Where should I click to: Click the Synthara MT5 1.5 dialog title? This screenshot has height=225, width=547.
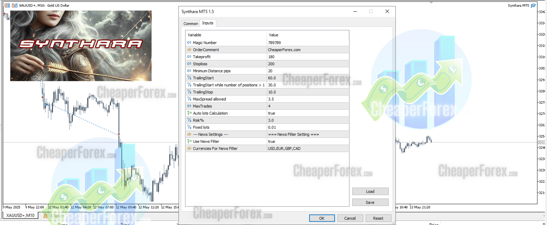pyautogui.click(x=198, y=12)
